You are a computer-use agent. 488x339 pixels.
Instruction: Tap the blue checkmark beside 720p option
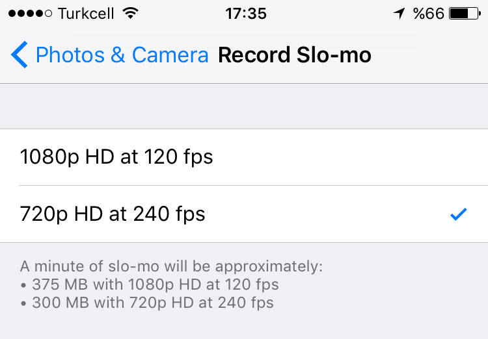pos(459,214)
